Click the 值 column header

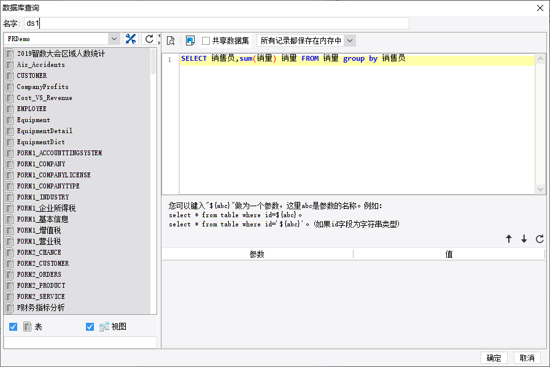coord(449,254)
